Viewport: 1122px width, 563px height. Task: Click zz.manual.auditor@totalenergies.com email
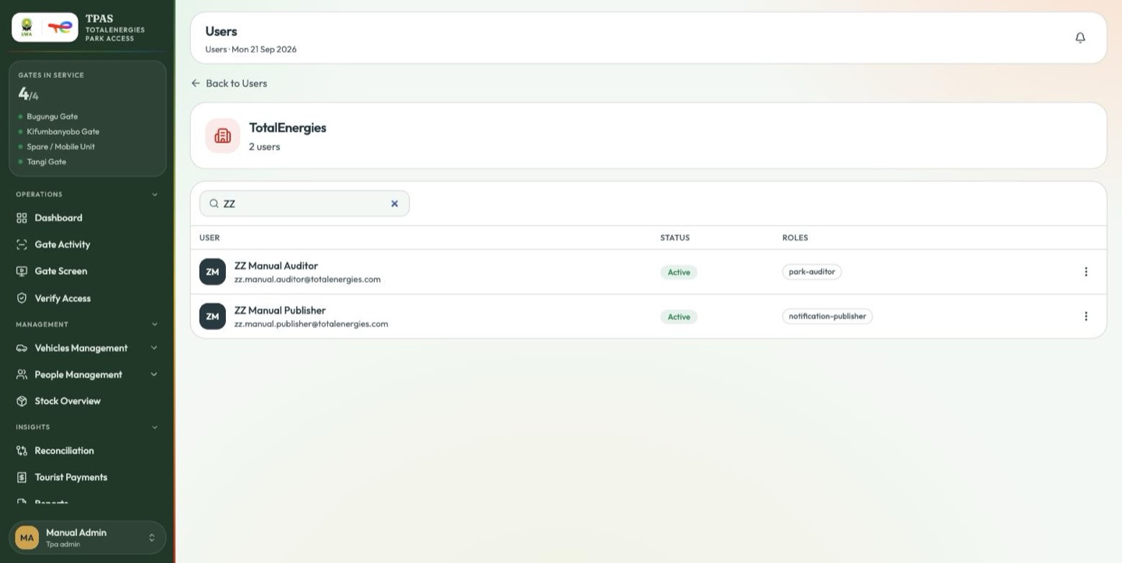point(308,279)
